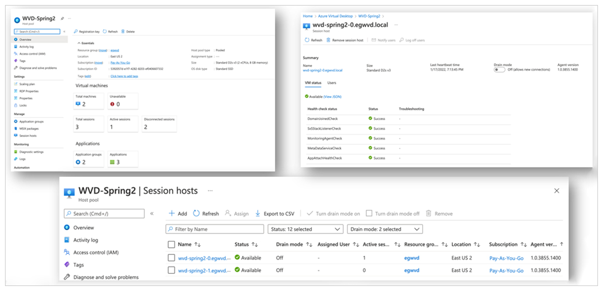Click the WVD-Spring2 breadcrumb link

(369, 16)
